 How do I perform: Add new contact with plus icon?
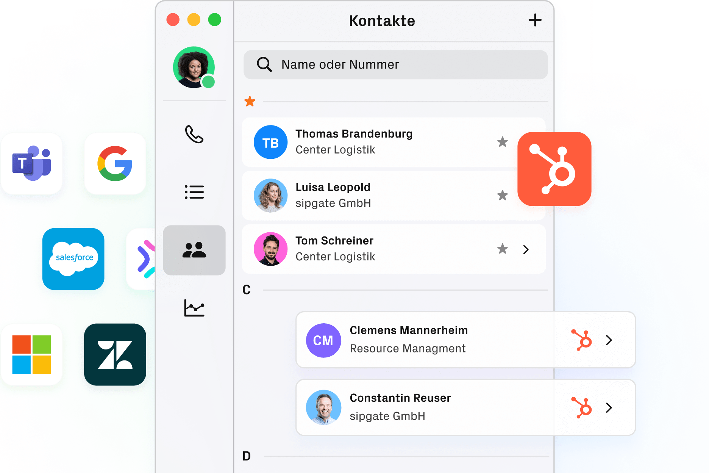535,20
